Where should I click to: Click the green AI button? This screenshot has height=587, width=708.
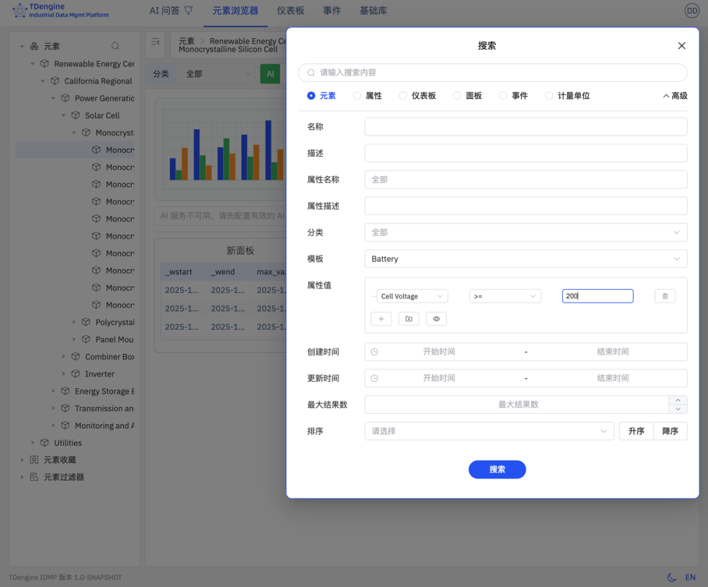(x=270, y=73)
